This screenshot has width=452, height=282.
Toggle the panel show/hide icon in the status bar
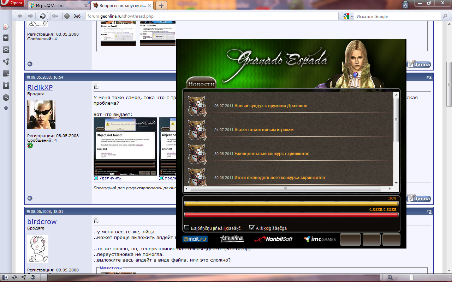tap(6, 277)
